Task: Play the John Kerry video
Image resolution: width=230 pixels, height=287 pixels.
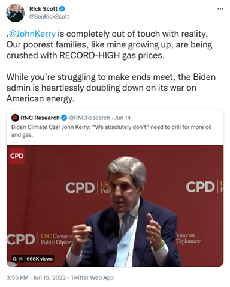Action: 115,206
